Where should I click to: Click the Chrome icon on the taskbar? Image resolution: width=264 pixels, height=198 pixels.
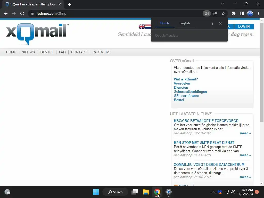point(157,192)
